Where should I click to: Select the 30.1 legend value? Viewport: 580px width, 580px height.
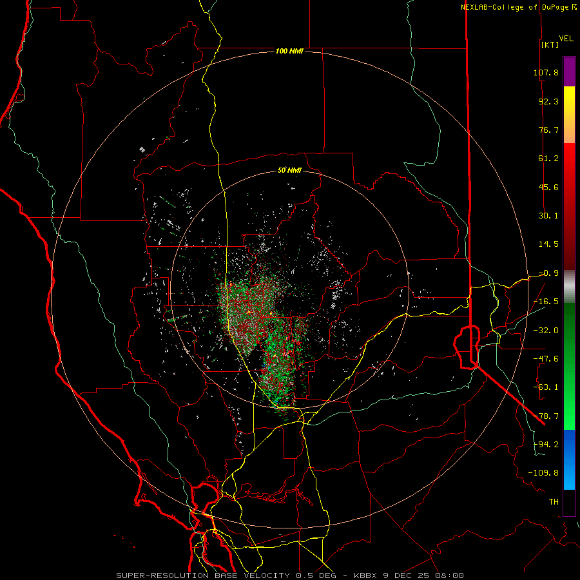(548, 216)
